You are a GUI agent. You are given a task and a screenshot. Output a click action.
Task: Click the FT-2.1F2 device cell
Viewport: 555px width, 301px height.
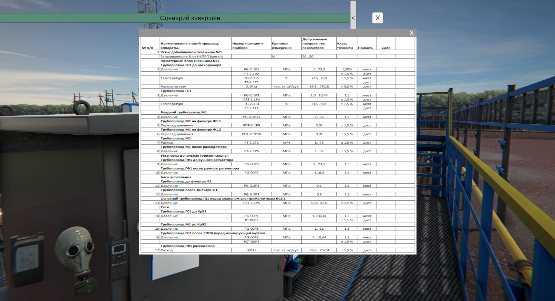pos(251,143)
